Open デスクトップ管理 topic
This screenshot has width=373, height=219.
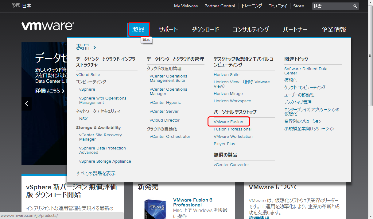pos(298,102)
